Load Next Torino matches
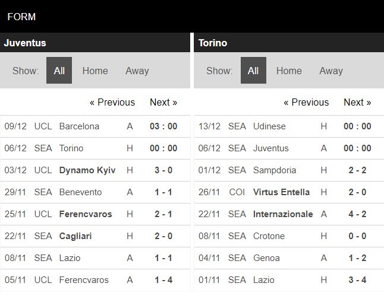The image size is (384, 299). pyautogui.click(x=357, y=102)
